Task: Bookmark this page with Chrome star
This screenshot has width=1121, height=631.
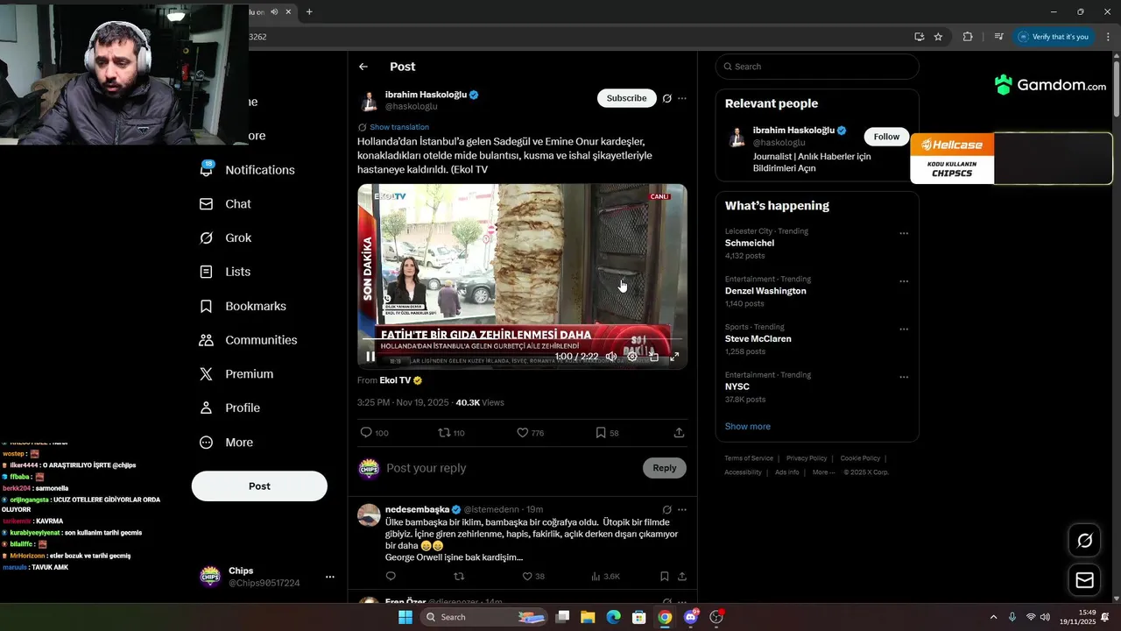Action: pos(938,37)
